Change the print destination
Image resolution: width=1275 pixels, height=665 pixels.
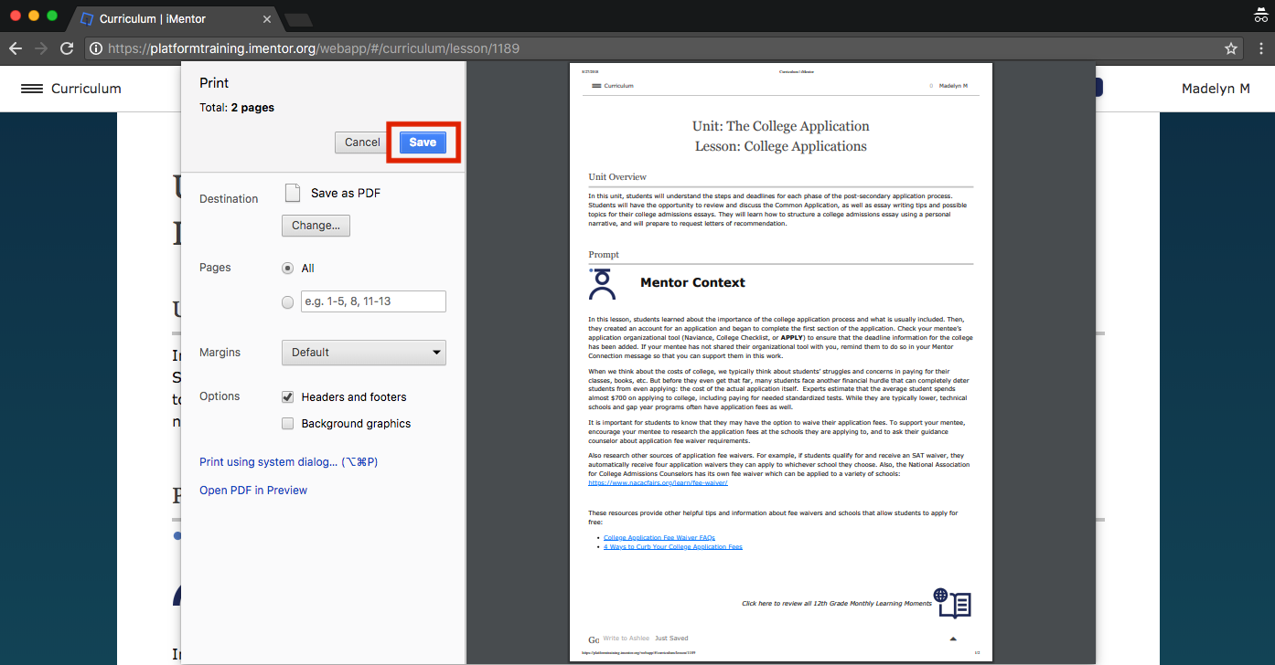[316, 226]
